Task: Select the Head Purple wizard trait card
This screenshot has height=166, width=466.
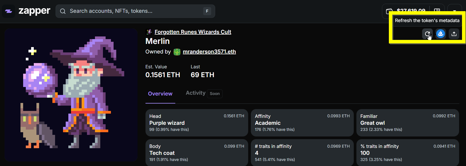Action: [x=197, y=123]
